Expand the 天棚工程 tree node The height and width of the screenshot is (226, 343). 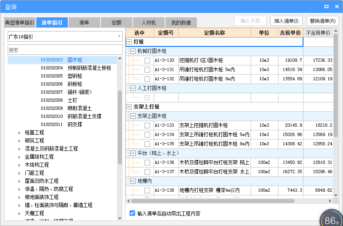[x=19, y=213]
